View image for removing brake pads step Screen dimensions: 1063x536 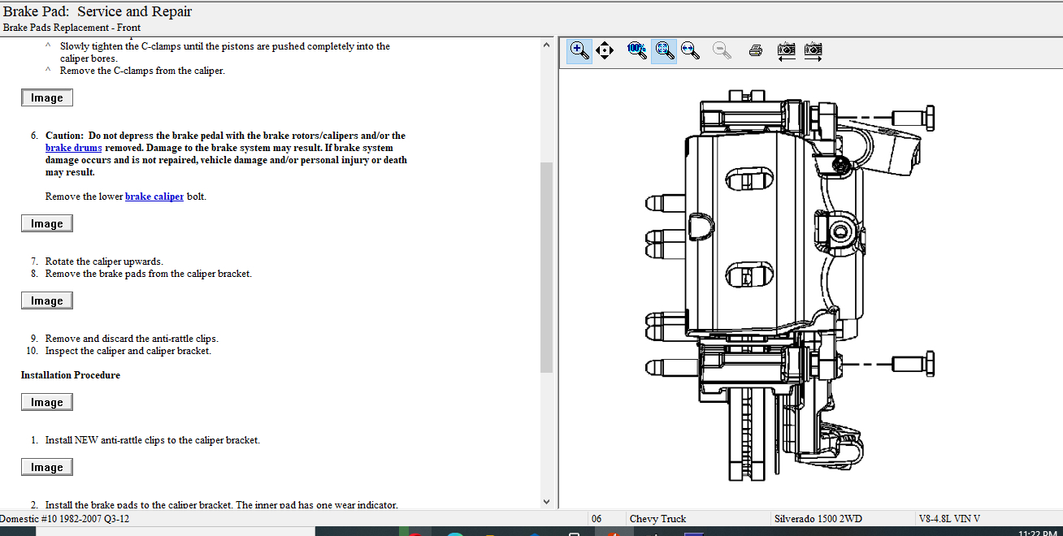click(x=47, y=301)
